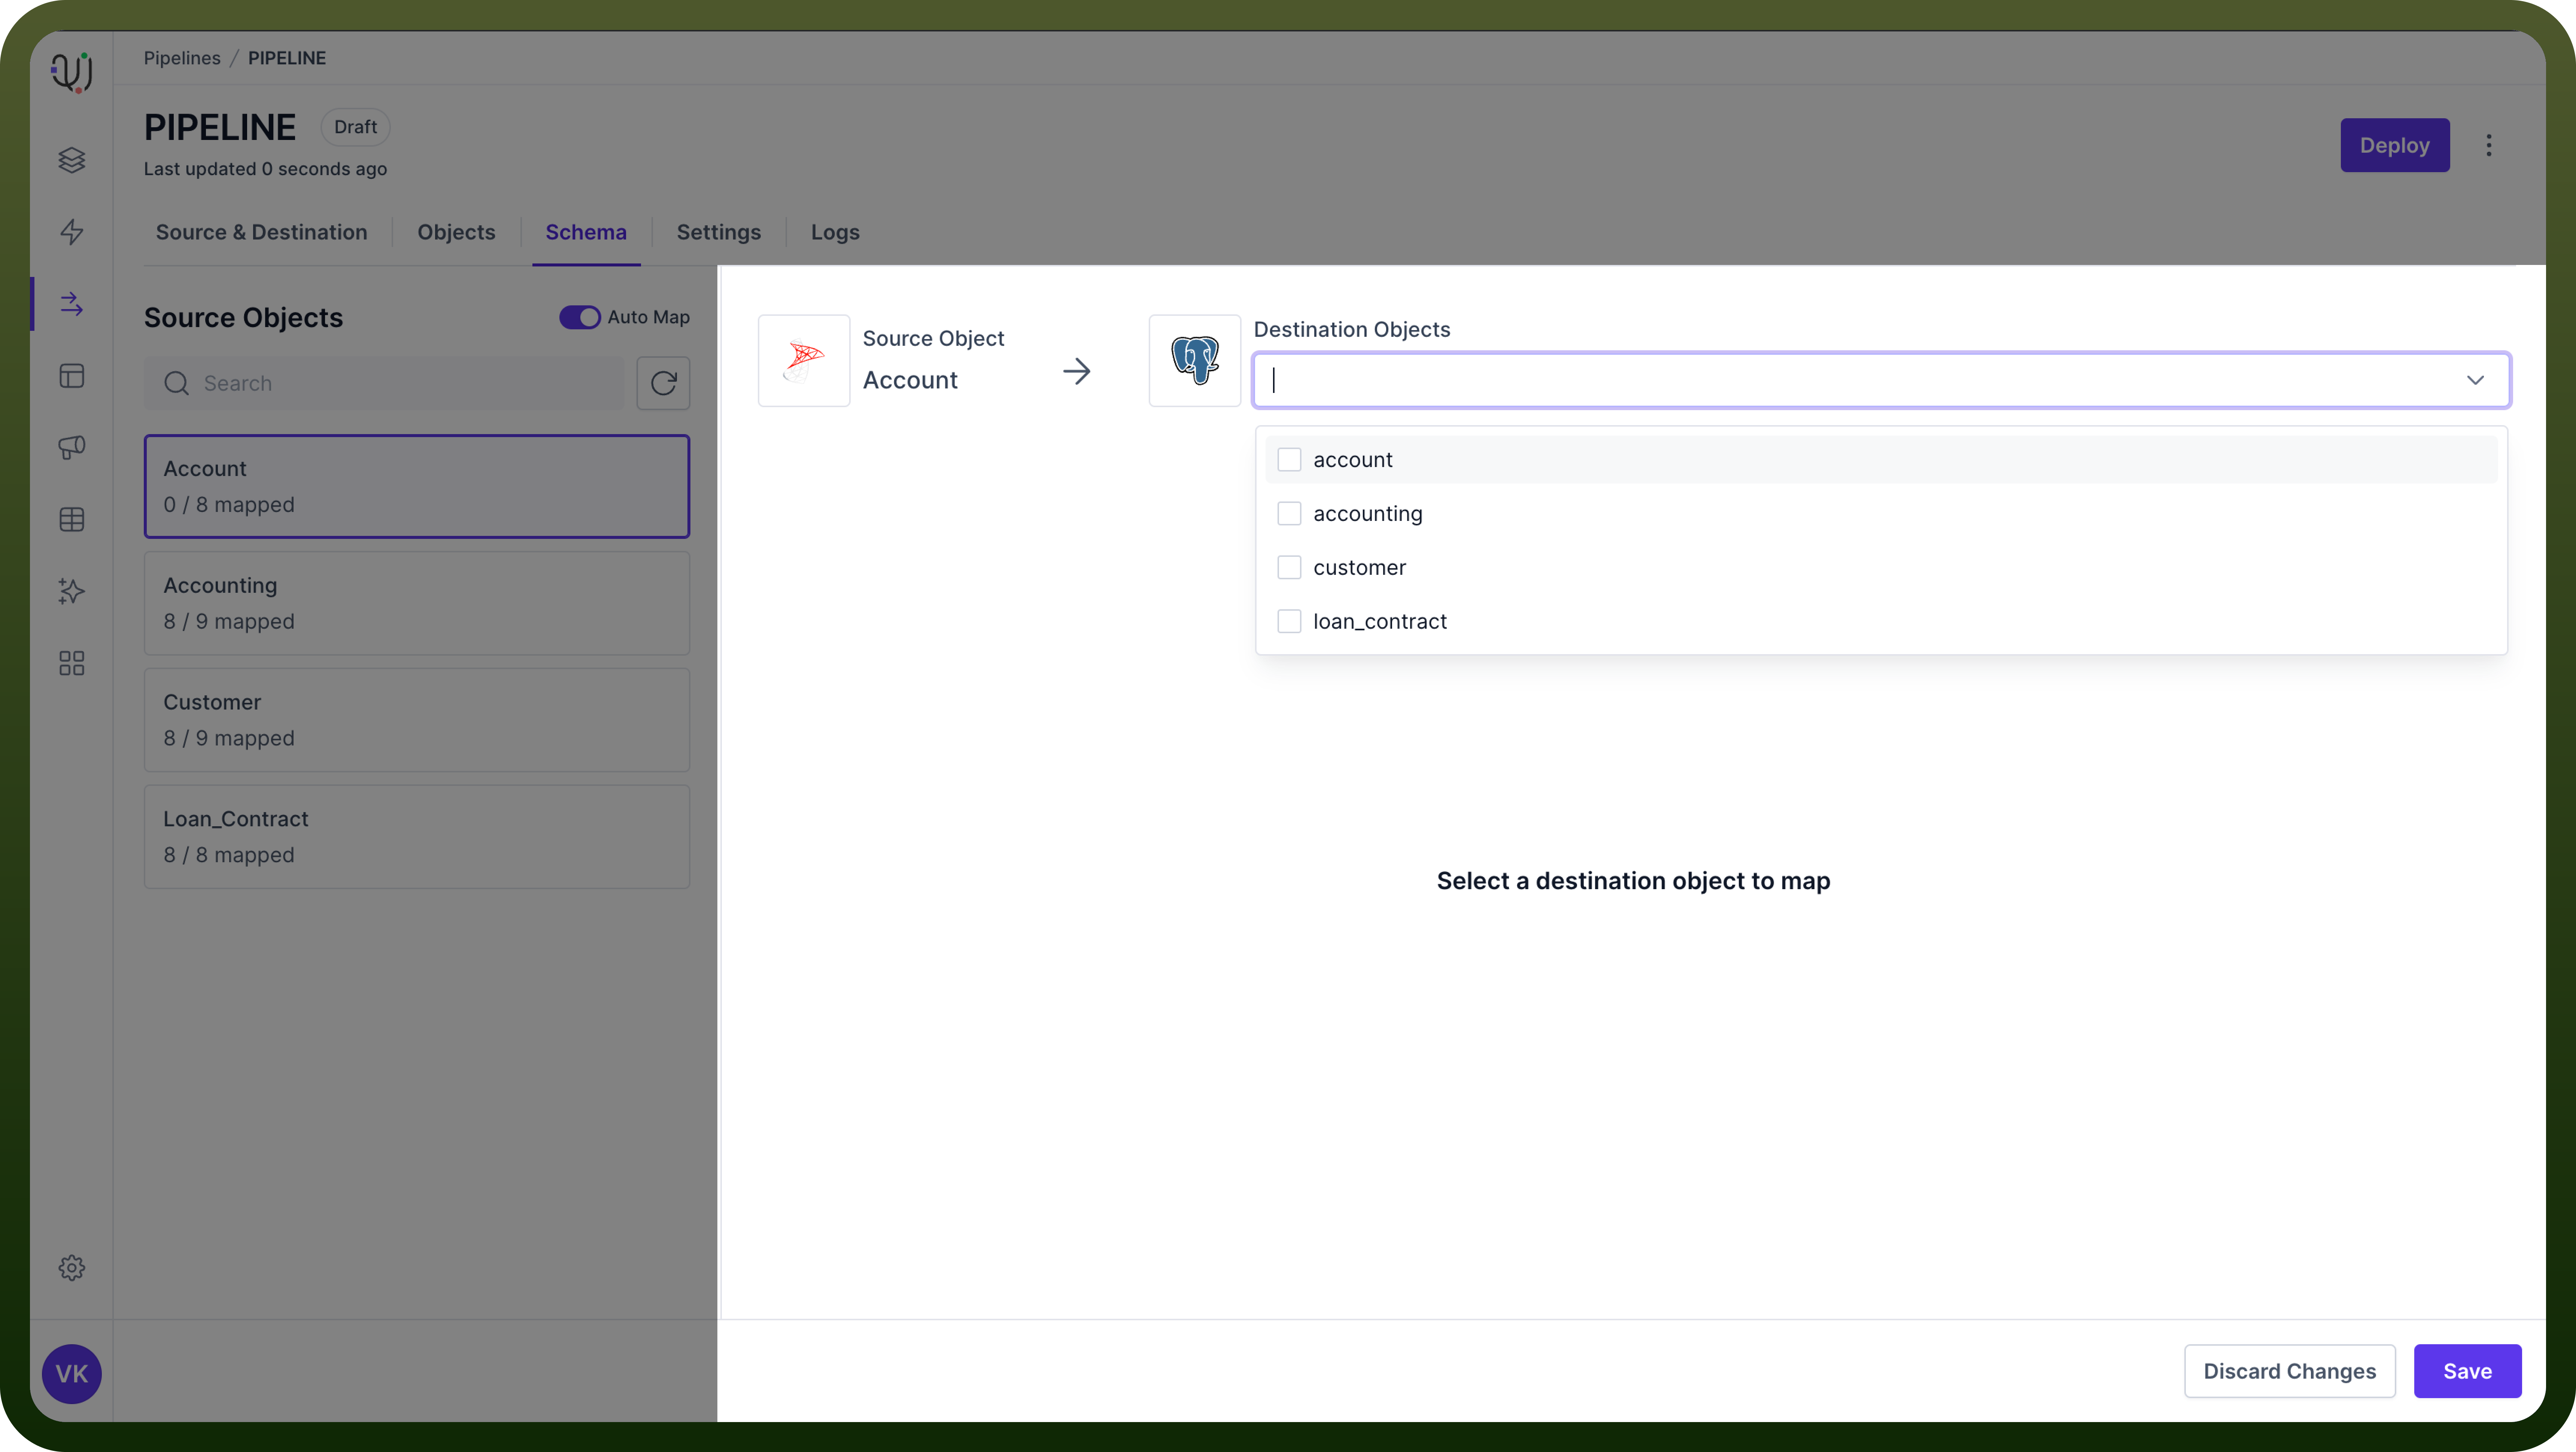
Task: Open the Settings tab
Action: click(719, 232)
